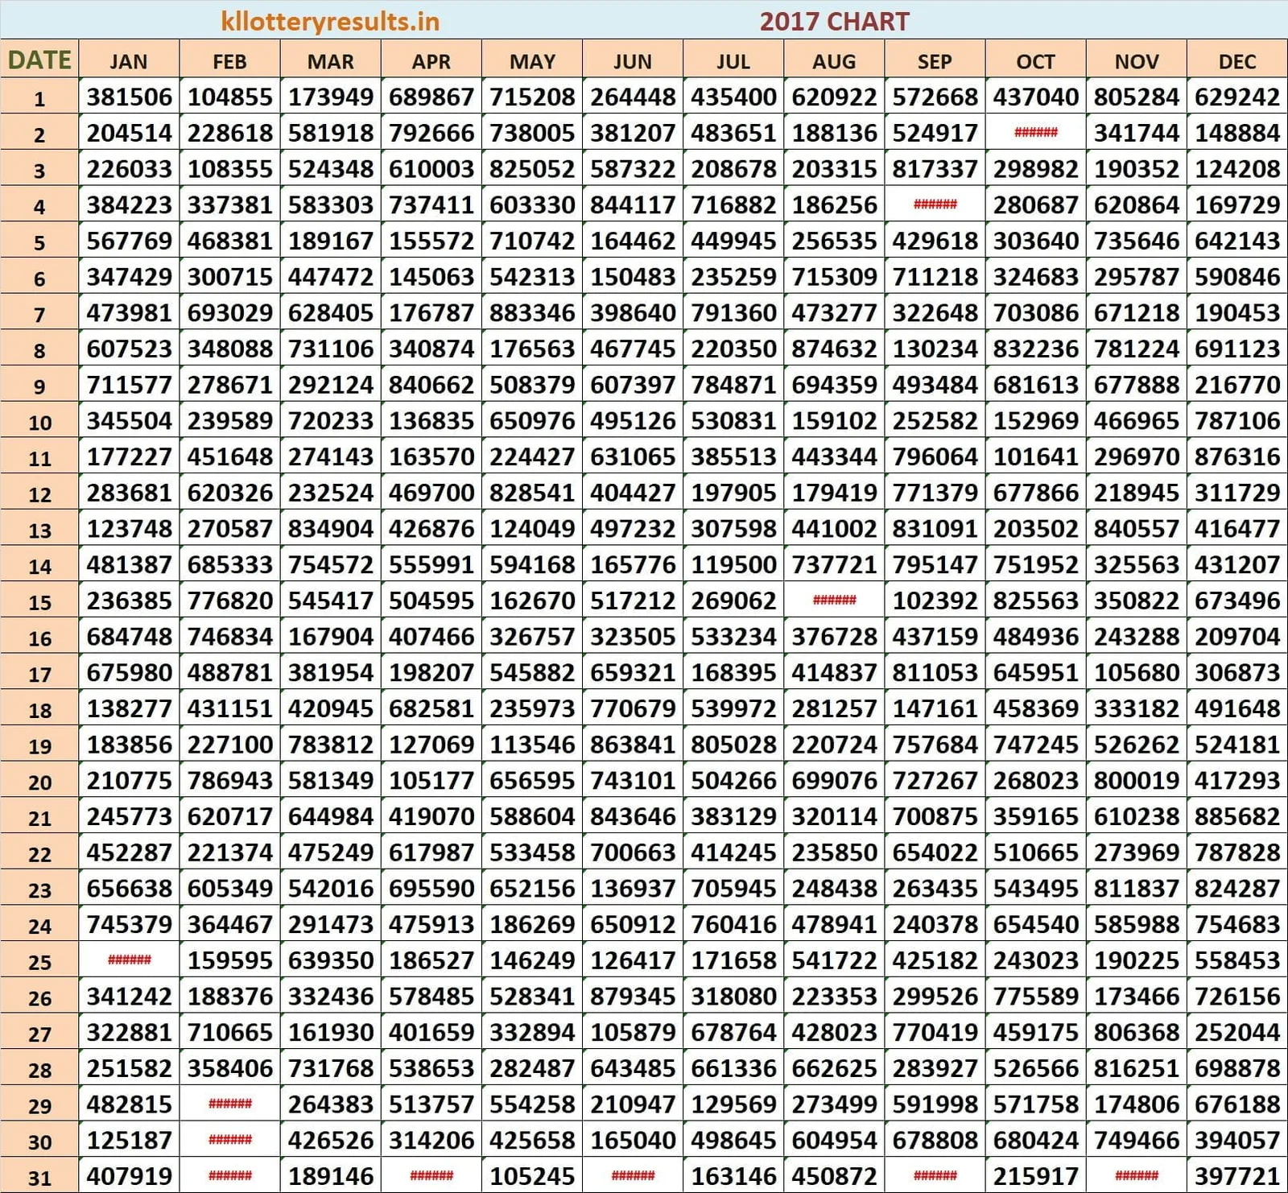1288x1193 pixels.
Task: Select cell 700663 in JUN column
Action: (x=633, y=852)
